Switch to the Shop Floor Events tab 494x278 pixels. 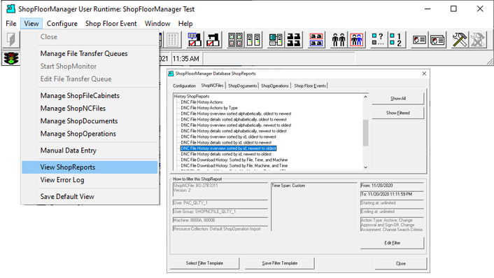pos(310,85)
